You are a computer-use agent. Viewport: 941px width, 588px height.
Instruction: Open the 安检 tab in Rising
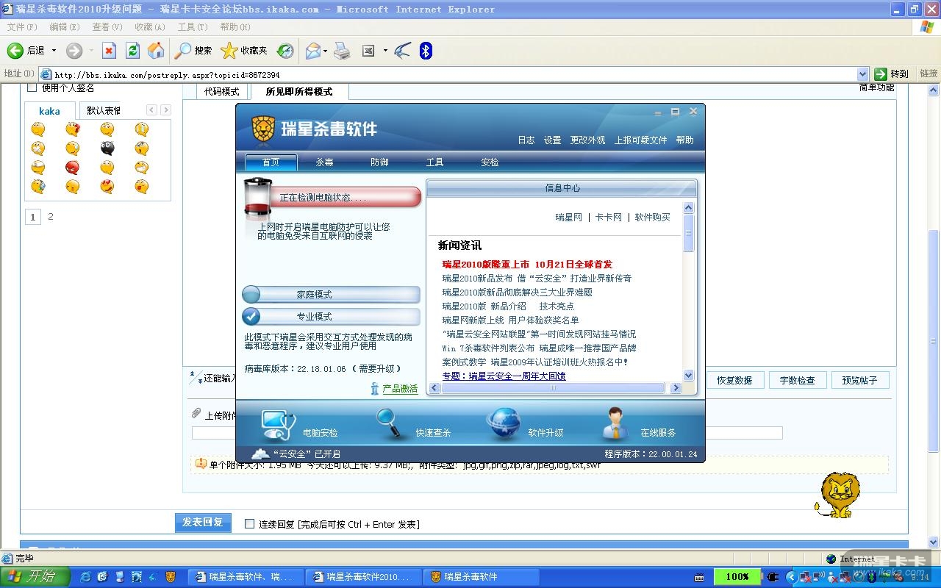490,162
